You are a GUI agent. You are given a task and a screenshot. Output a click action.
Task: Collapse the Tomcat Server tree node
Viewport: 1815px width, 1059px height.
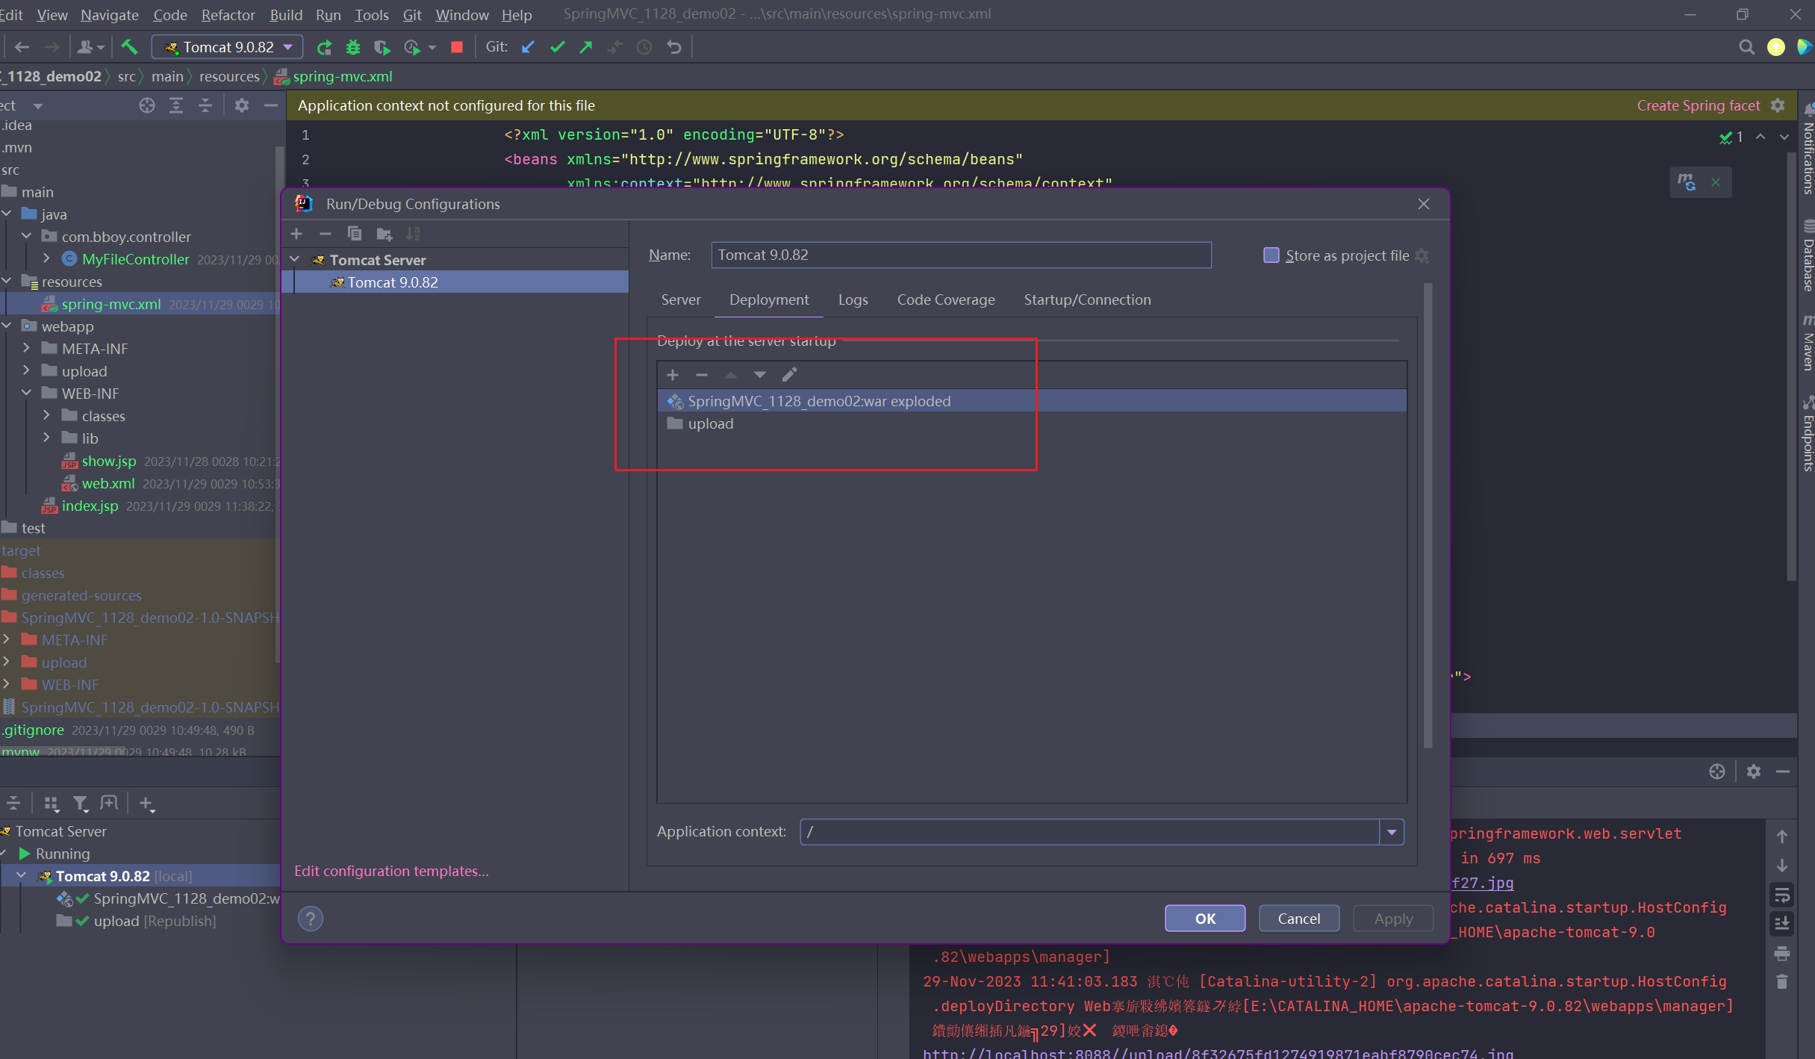point(295,260)
